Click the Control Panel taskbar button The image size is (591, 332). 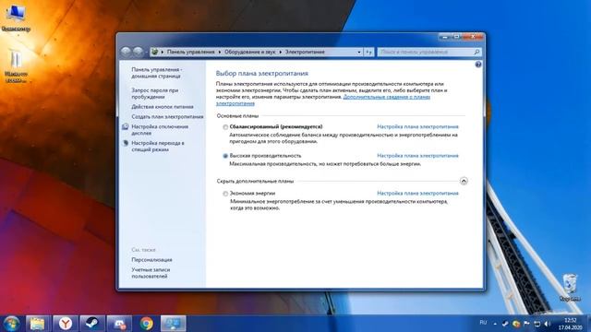[x=174, y=324]
